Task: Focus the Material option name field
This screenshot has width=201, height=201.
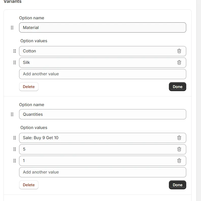Action: click(x=103, y=27)
